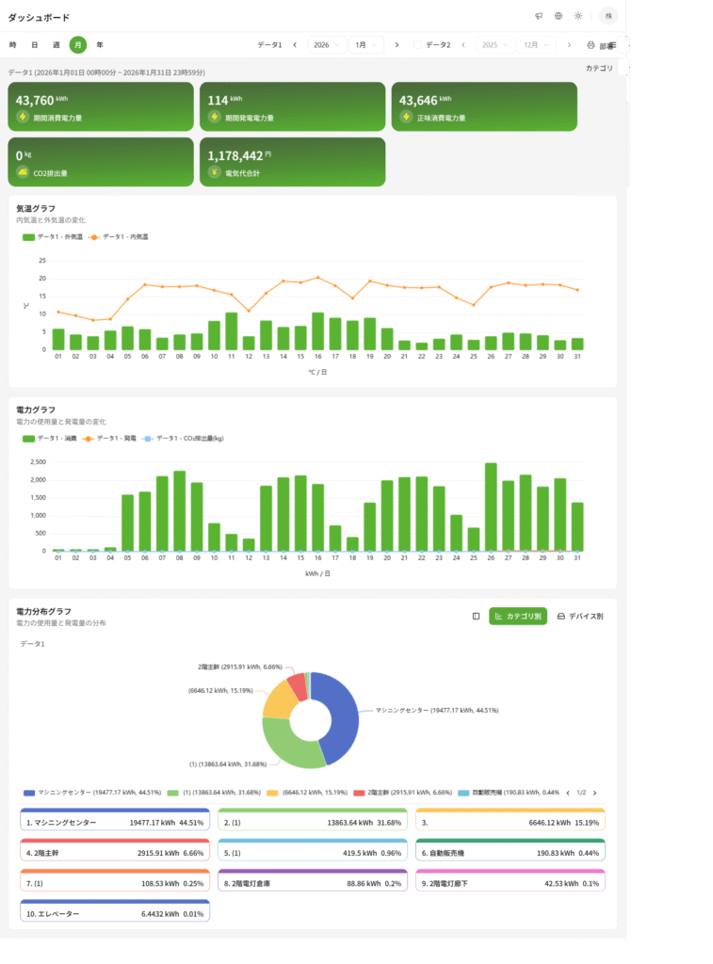Click the printer icon in toolbar
This screenshot has height=964, width=713.
(591, 45)
